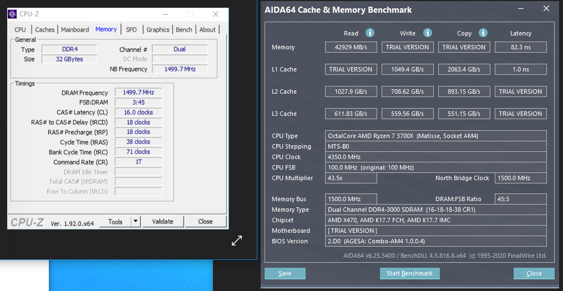Click the Close button in CPU-Z
This screenshot has width=563, height=291.
pyautogui.click(x=205, y=222)
